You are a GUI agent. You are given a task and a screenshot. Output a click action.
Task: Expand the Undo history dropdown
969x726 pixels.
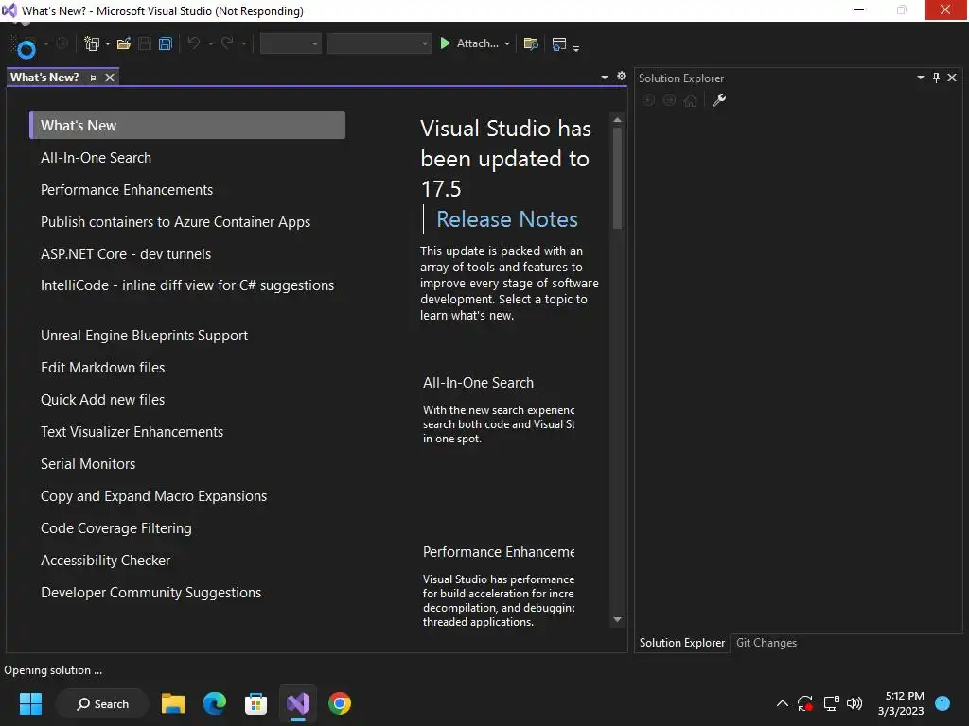tap(211, 43)
